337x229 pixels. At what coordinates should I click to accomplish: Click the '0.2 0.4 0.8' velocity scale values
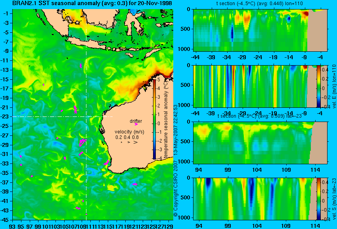tap(127, 137)
